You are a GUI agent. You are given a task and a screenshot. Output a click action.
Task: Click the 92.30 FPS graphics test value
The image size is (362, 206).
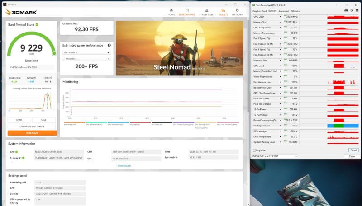tap(86, 29)
